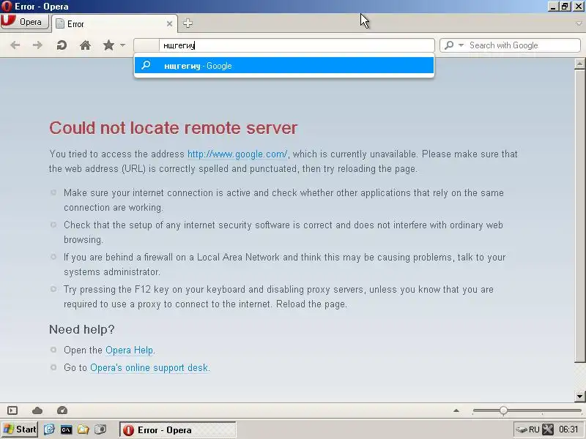This screenshot has height=439, width=586.
Task: Open the Opera main menu button
Action: [25, 22]
